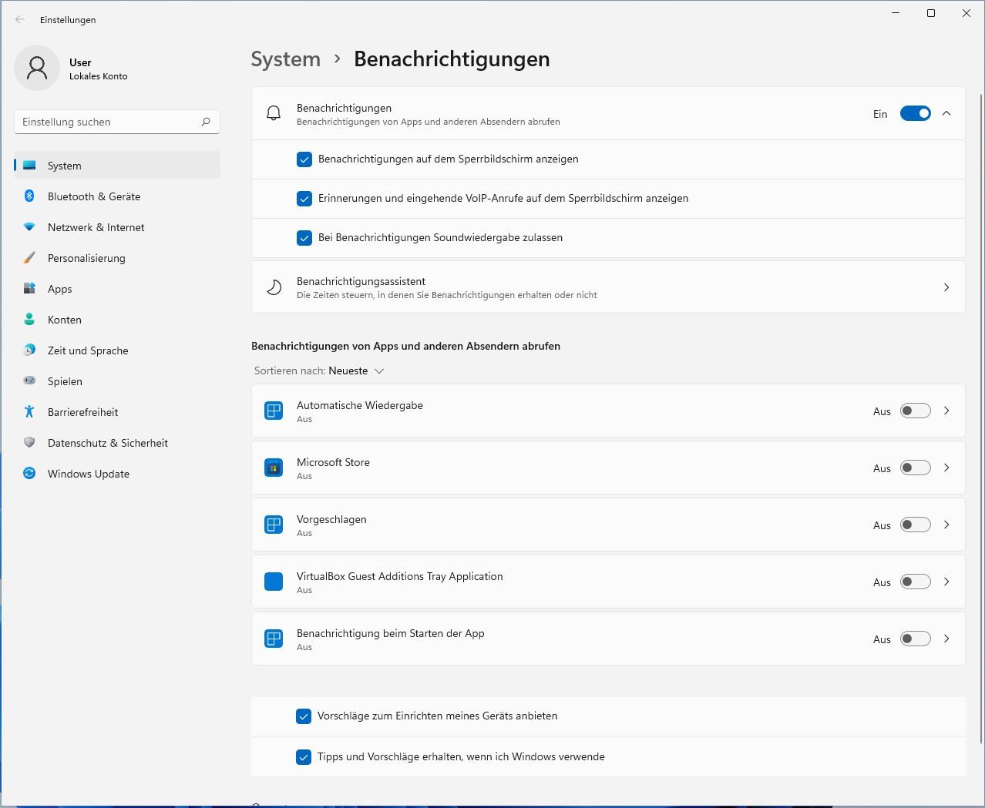
Task: Uncheck Benachrichtigungen auf dem Sperrbildschirm anzeigen
Action: [304, 159]
